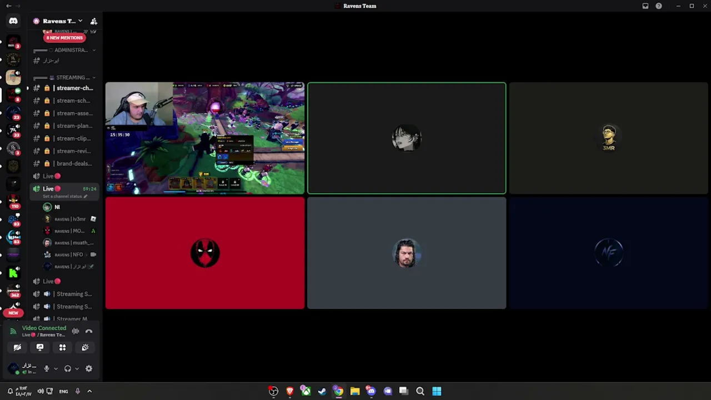Toggle noise suppression waveform icon

coord(76,331)
